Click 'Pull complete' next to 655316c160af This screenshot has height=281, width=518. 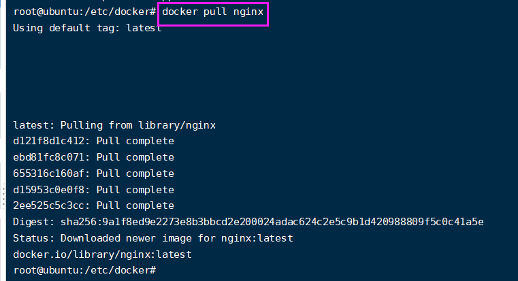135,173
